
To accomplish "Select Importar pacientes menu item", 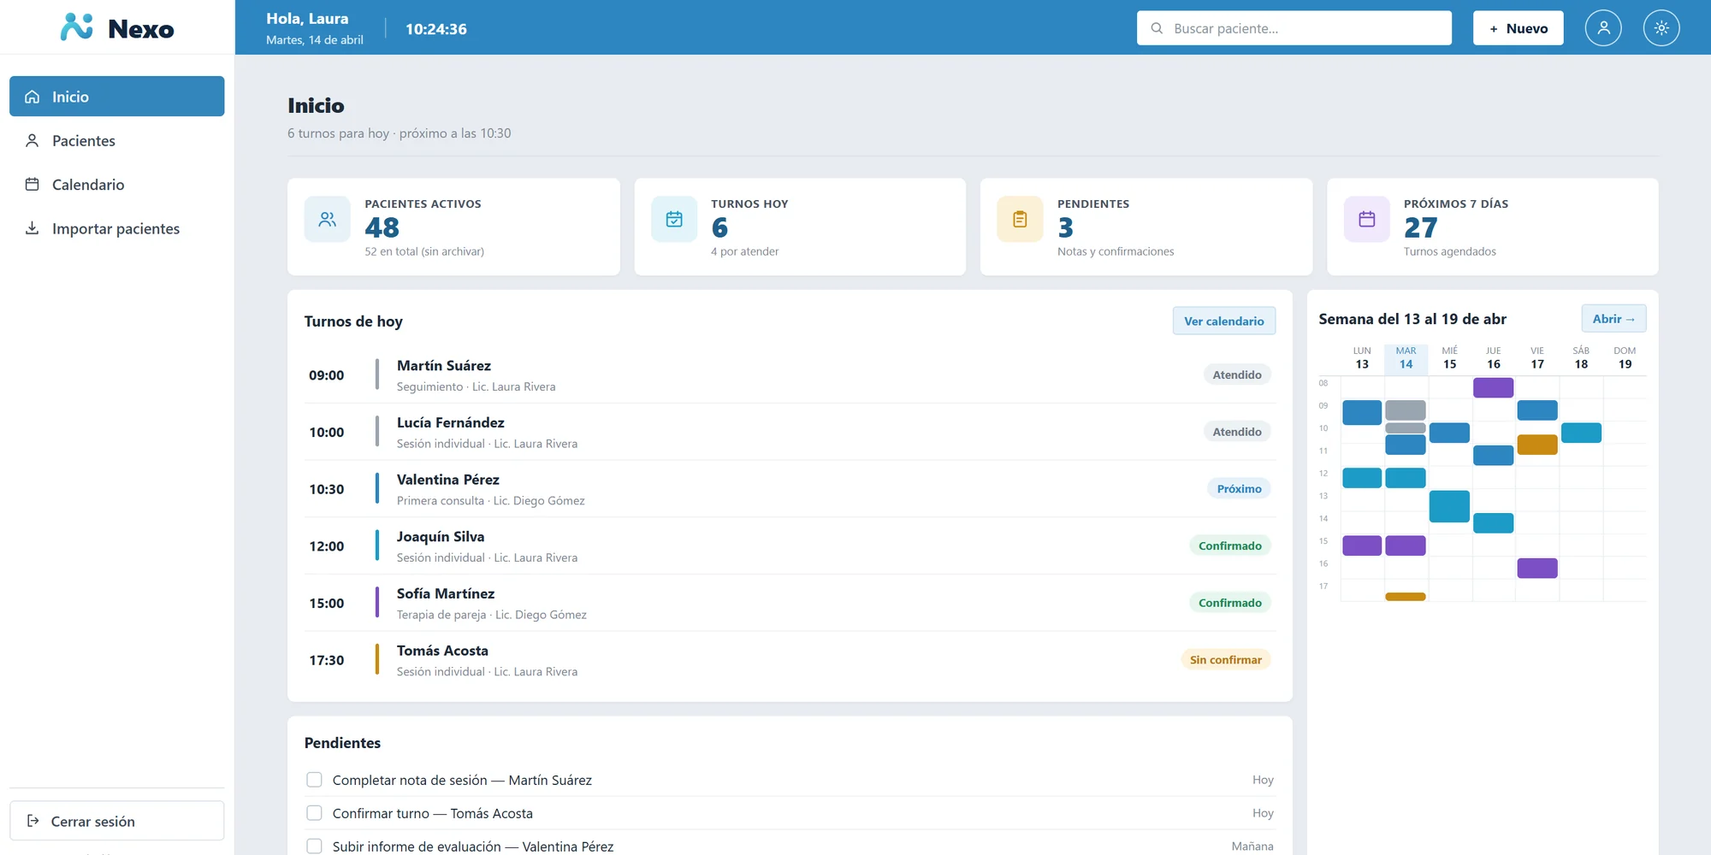I will tap(117, 228).
